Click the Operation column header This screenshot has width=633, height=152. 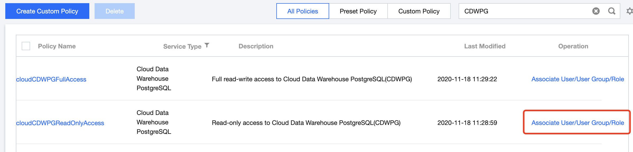pyautogui.click(x=573, y=46)
